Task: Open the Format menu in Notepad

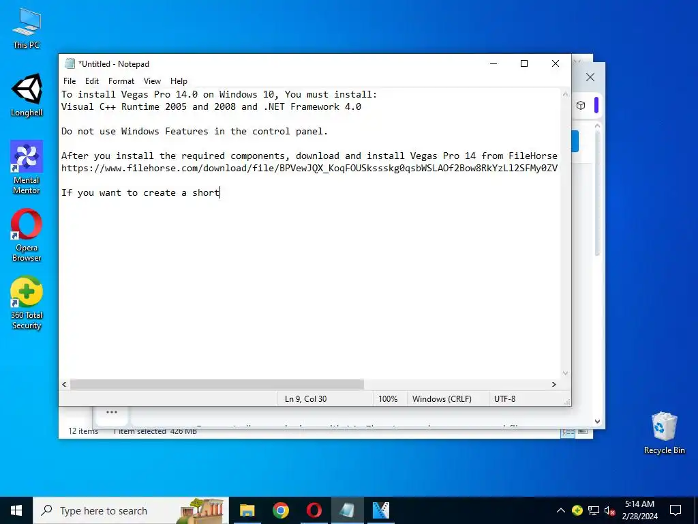Action: click(x=121, y=81)
